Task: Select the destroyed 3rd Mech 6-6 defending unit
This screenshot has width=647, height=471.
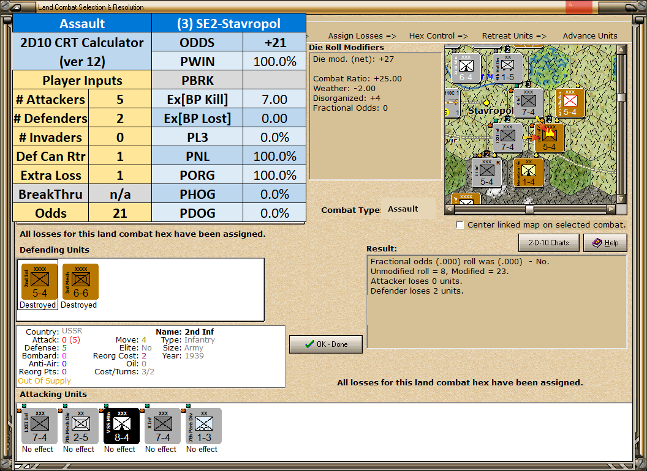Action: point(80,282)
